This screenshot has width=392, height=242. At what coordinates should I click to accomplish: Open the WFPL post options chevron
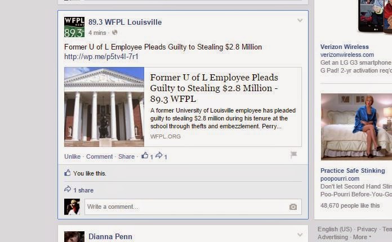click(300, 20)
